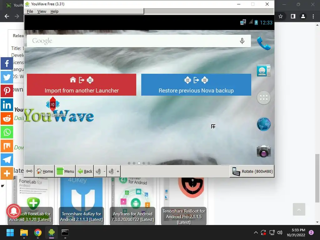The width and height of the screenshot is (320, 240).
Task: Toggle Chrome side panel icon
Action: tap(293, 16)
